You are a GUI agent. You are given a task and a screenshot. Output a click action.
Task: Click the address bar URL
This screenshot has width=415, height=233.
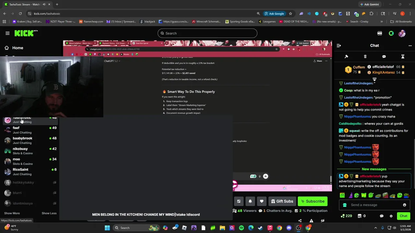pos(47,14)
